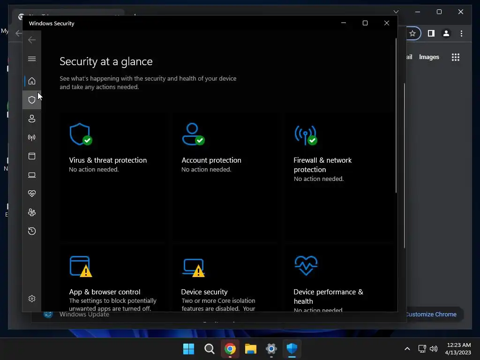The image size is (480, 360).
Task: Click the App & browser control tile warning icon
Action: tap(81, 267)
